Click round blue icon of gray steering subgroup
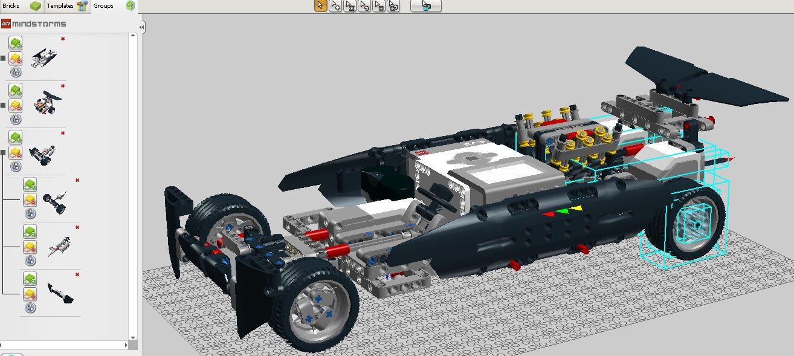 click(30, 261)
